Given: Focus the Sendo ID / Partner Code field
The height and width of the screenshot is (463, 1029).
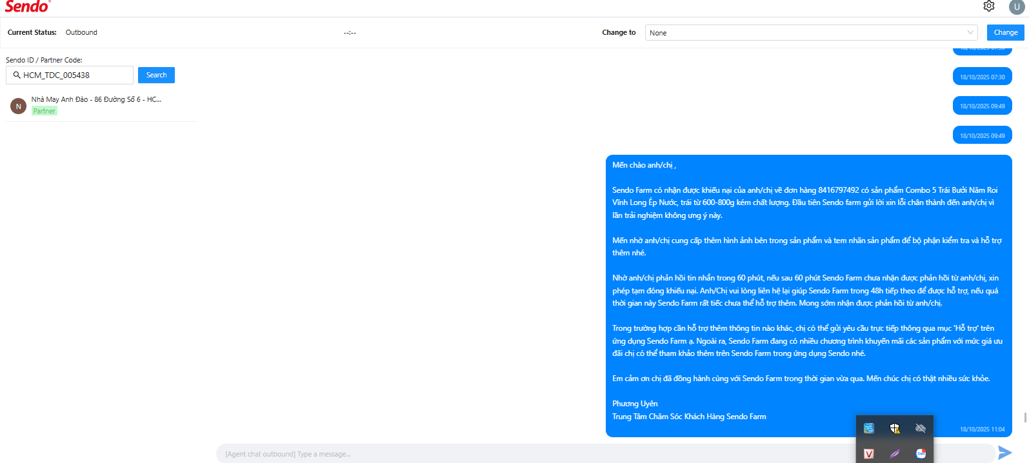Looking at the screenshot, I should pyautogui.click(x=70, y=75).
